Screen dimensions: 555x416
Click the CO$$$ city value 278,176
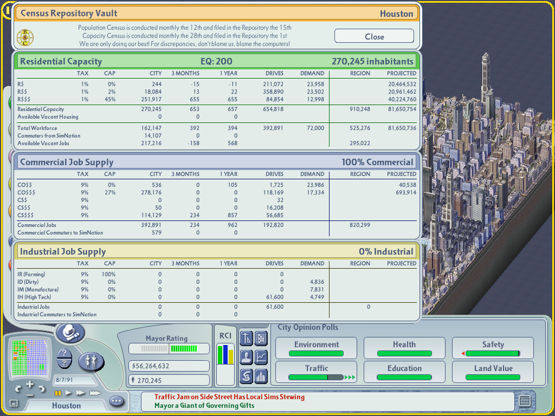[x=151, y=192]
